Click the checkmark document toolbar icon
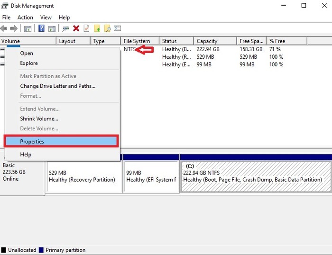Viewport: 332px width, 255px height. pos(86,28)
